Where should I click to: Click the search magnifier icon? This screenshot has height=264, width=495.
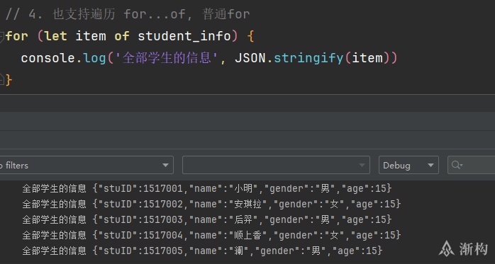[457, 165]
